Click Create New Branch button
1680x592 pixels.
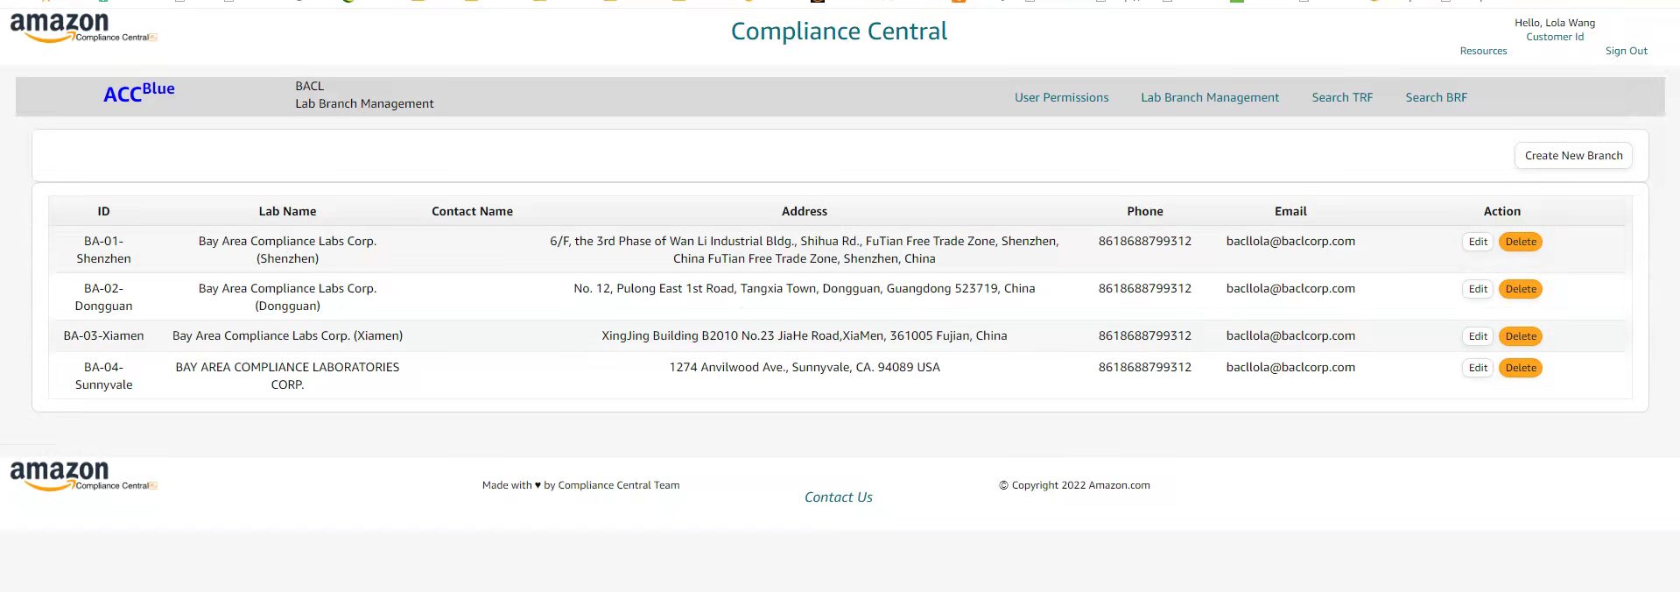click(x=1573, y=156)
